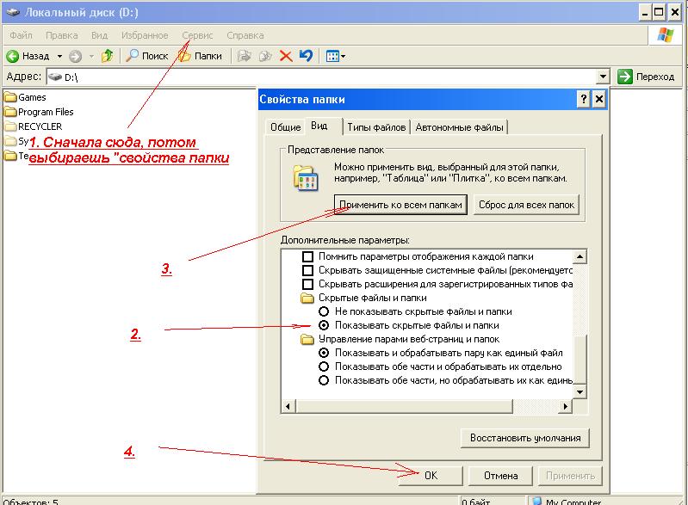Toggle the Папки folders pane icon
Image resolution: width=688 pixels, height=505 pixels.
[184, 56]
